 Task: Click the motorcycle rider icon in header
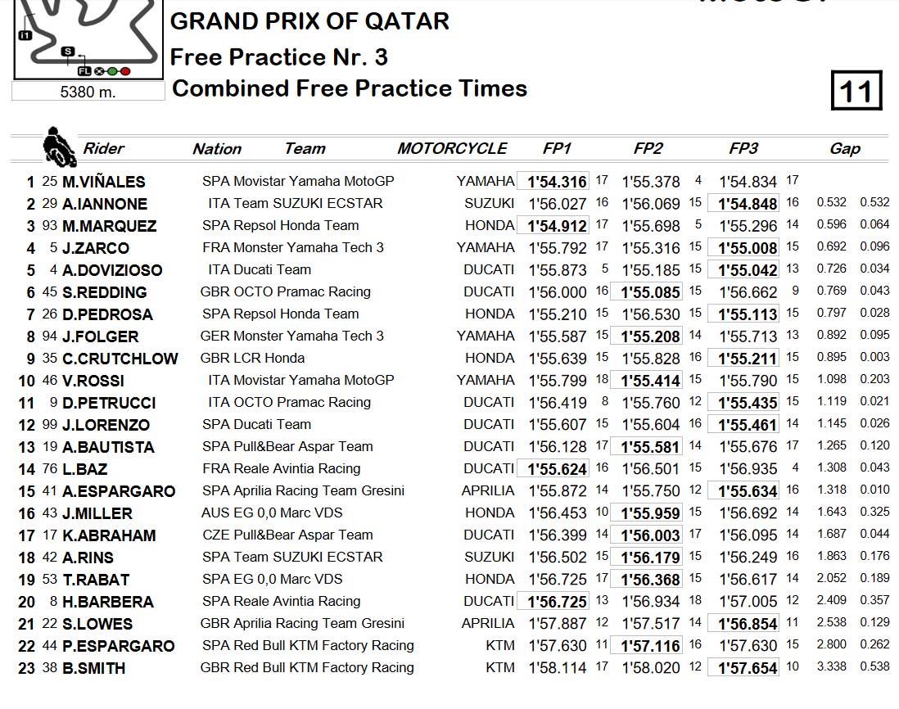click(59, 147)
